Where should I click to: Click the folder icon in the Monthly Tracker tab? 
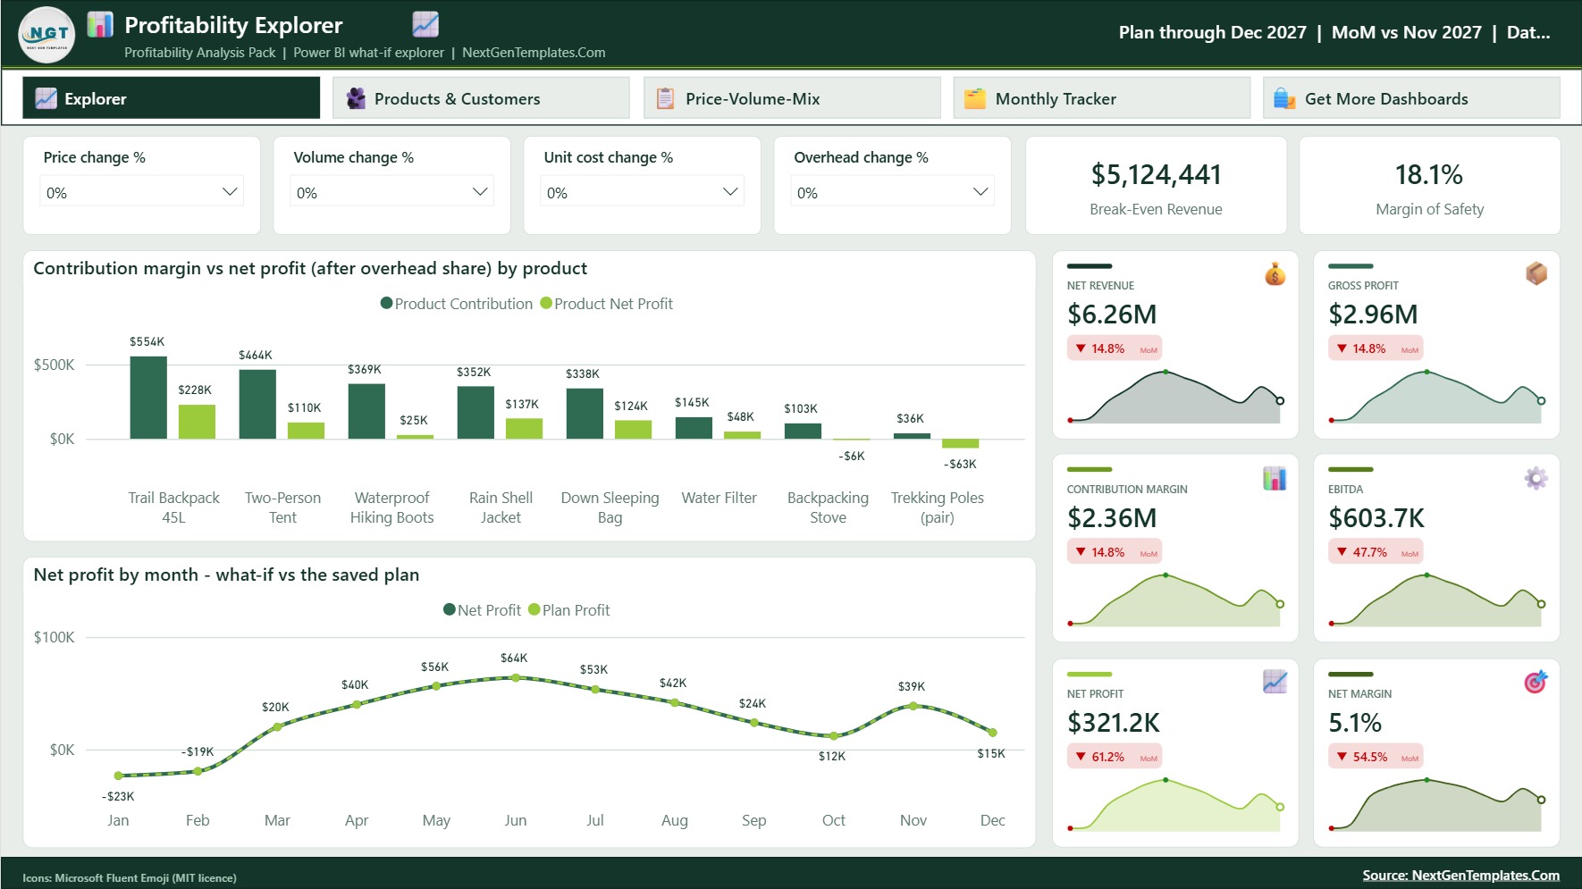click(x=975, y=98)
